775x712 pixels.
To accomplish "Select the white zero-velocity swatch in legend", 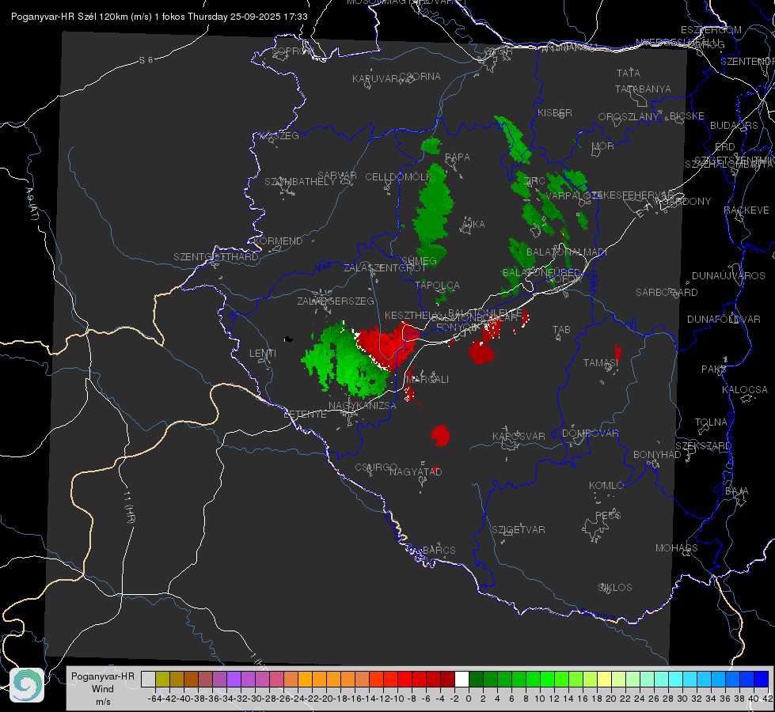I will [x=462, y=679].
